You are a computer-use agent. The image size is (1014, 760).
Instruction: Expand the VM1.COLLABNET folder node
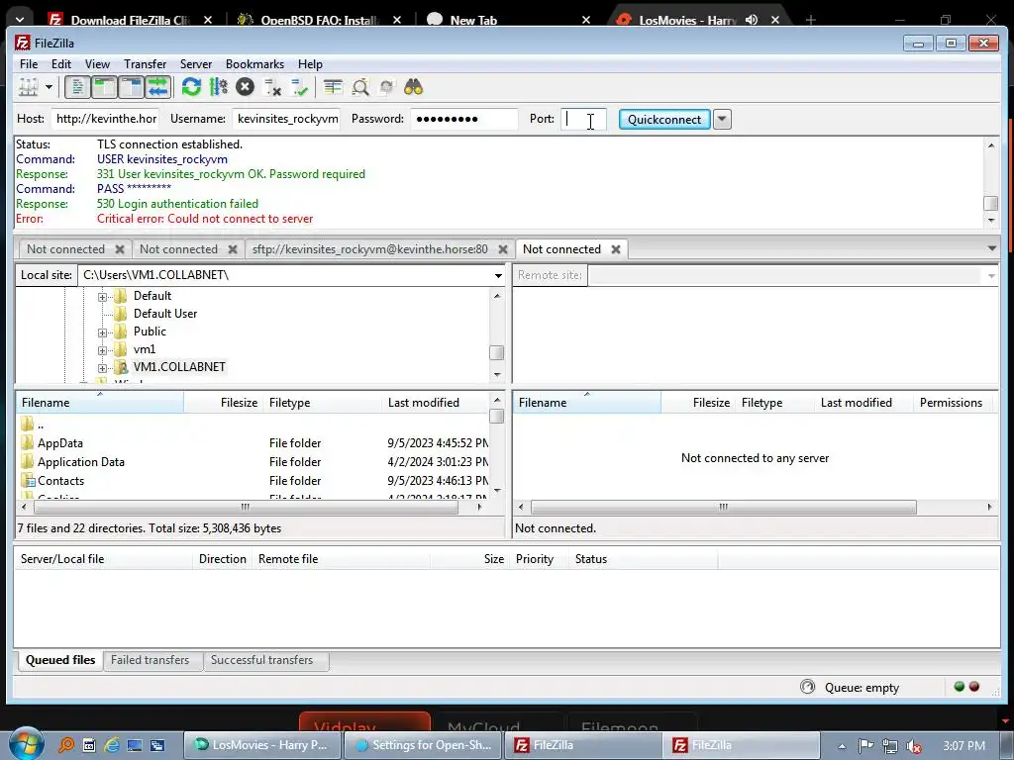click(x=102, y=368)
